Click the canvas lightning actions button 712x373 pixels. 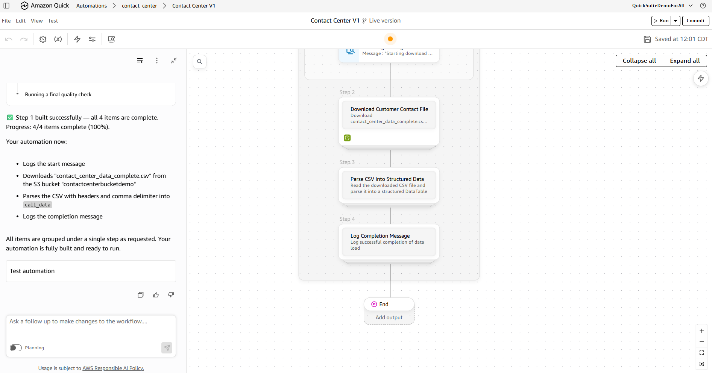click(x=701, y=79)
